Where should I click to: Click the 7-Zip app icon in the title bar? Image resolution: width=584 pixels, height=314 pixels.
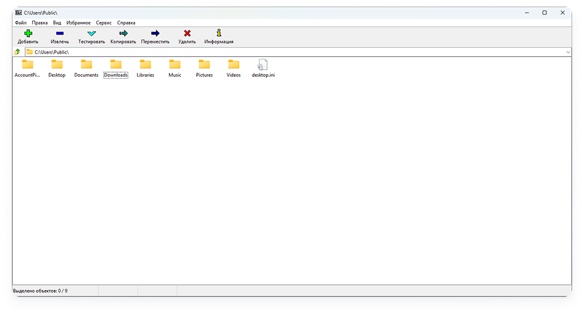coord(18,13)
